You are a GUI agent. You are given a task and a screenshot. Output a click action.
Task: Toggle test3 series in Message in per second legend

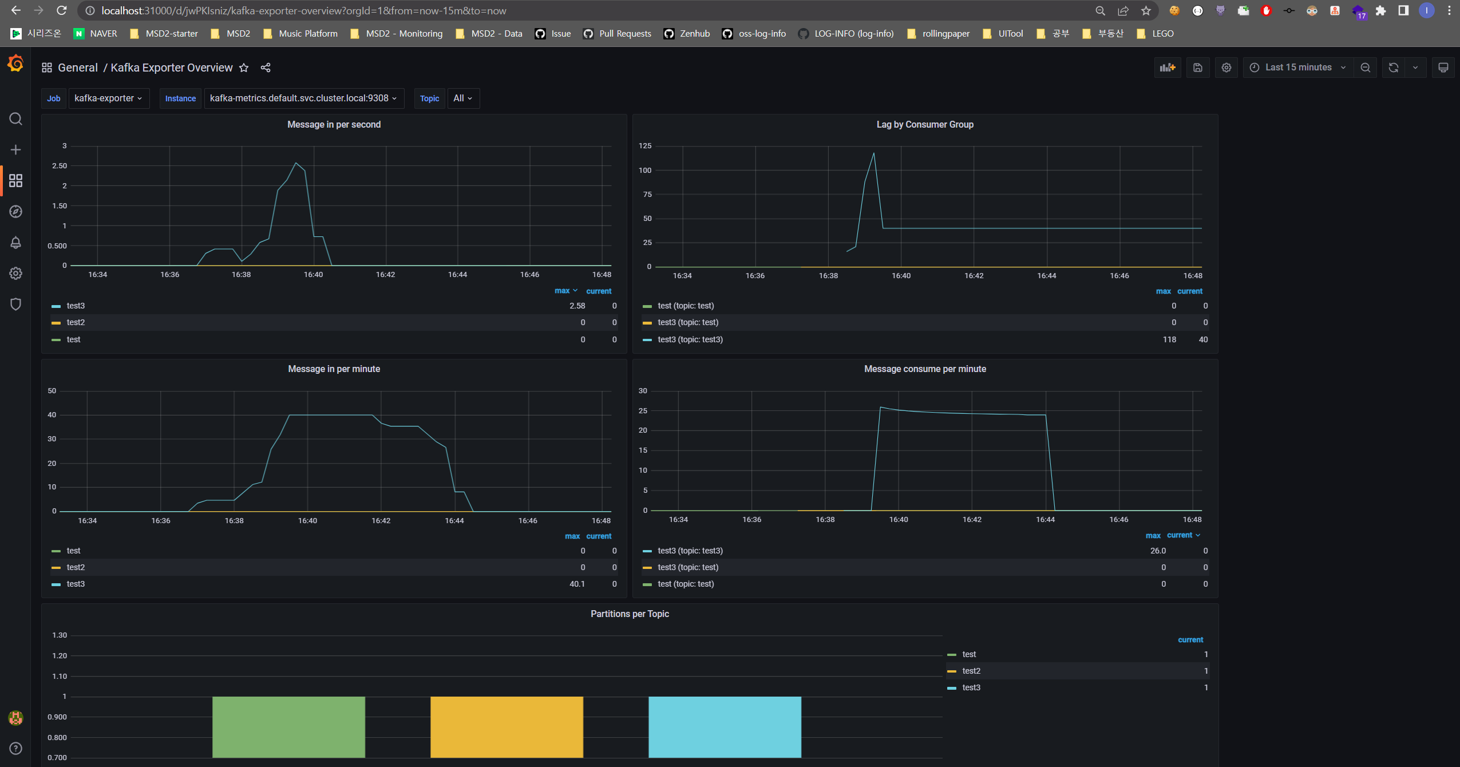76,306
